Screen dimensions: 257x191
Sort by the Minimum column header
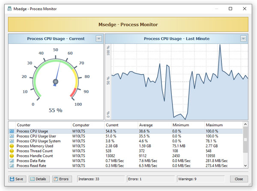click(x=188, y=125)
